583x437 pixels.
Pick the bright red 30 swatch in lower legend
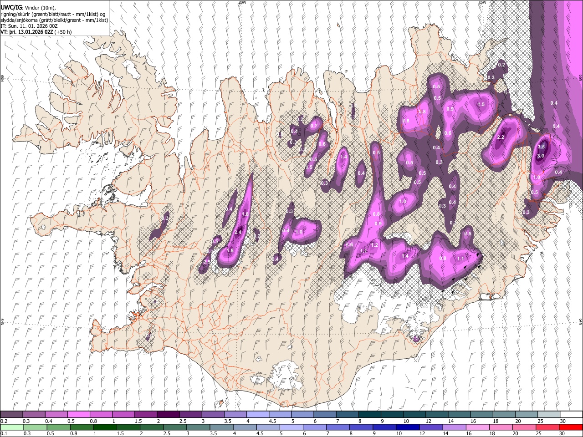pos(571,427)
